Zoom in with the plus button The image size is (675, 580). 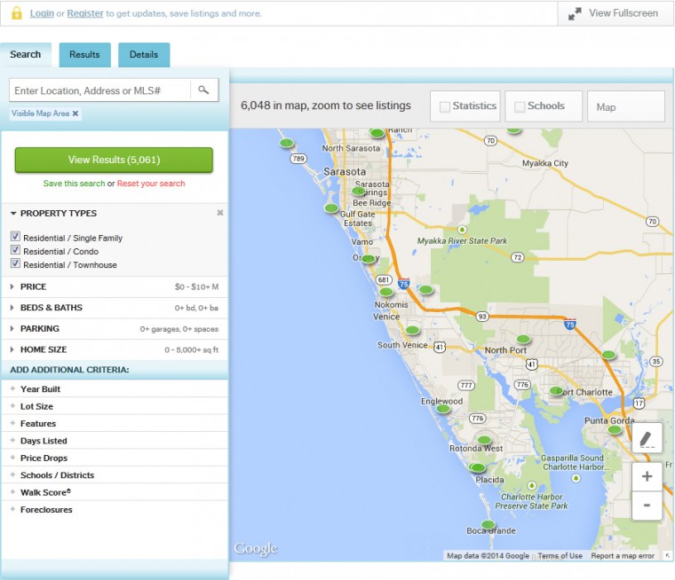(x=647, y=476)
